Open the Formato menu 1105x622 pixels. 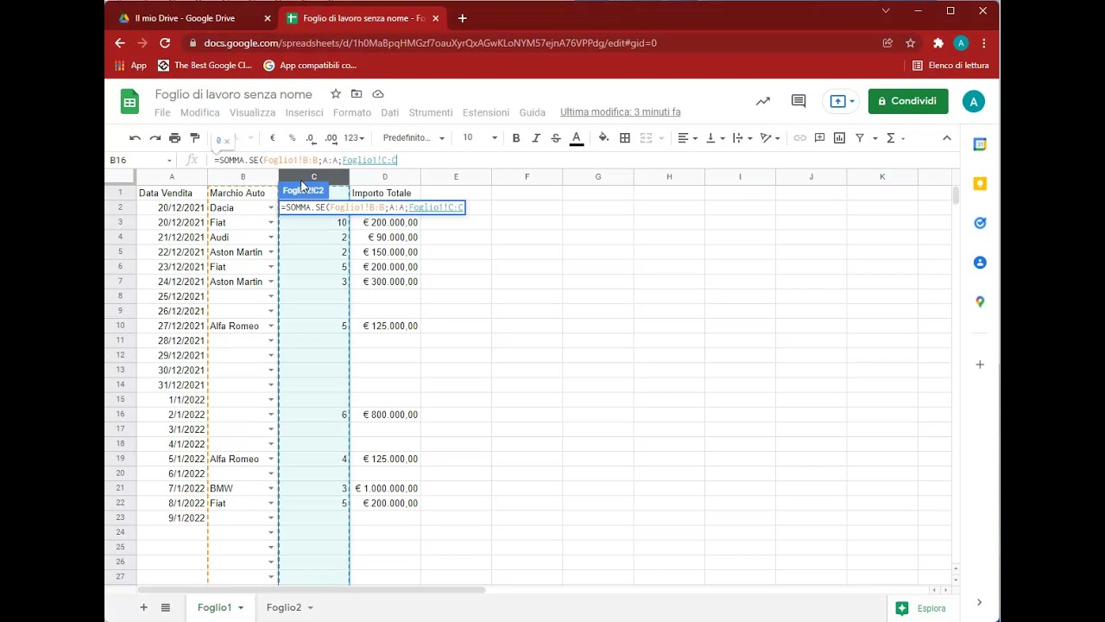click(x=352, y=112)
